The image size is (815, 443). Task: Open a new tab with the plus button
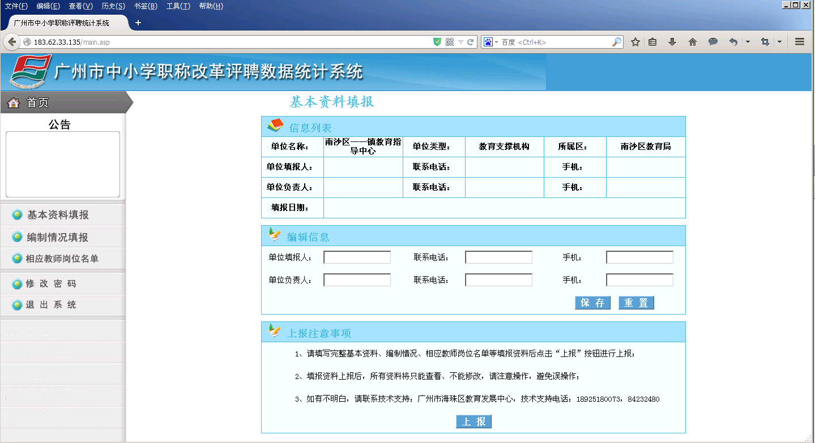pos(138,23)
